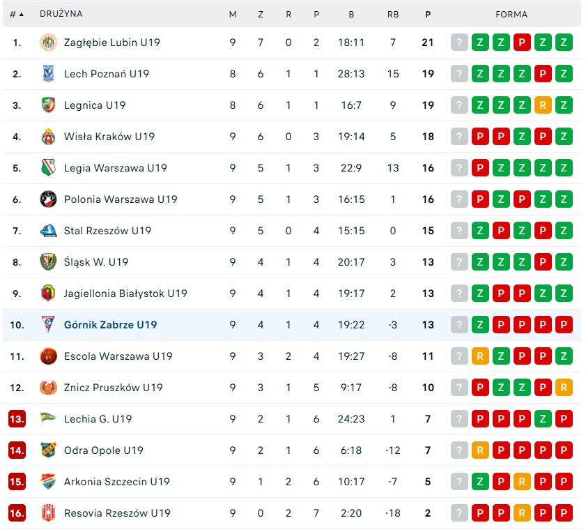Click the Śląsk W. U19 club logo
The image size is (586, 532).
47,262
